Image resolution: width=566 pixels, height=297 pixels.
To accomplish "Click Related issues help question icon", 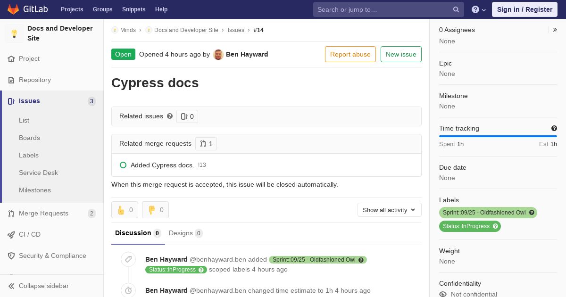I will [170, 116].
